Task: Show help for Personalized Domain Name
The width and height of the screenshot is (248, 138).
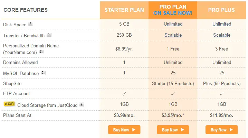Action: point(41,52)
